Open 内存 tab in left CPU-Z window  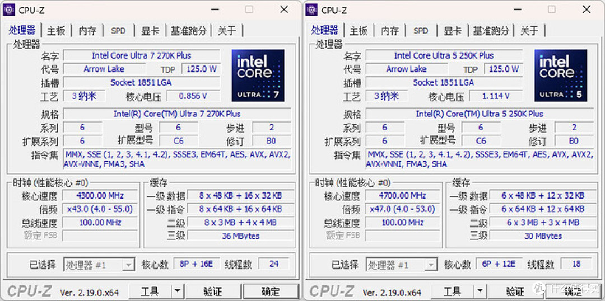pos(87,31)
